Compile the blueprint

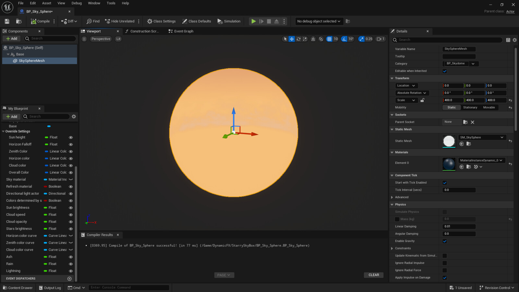pos(40,21)
